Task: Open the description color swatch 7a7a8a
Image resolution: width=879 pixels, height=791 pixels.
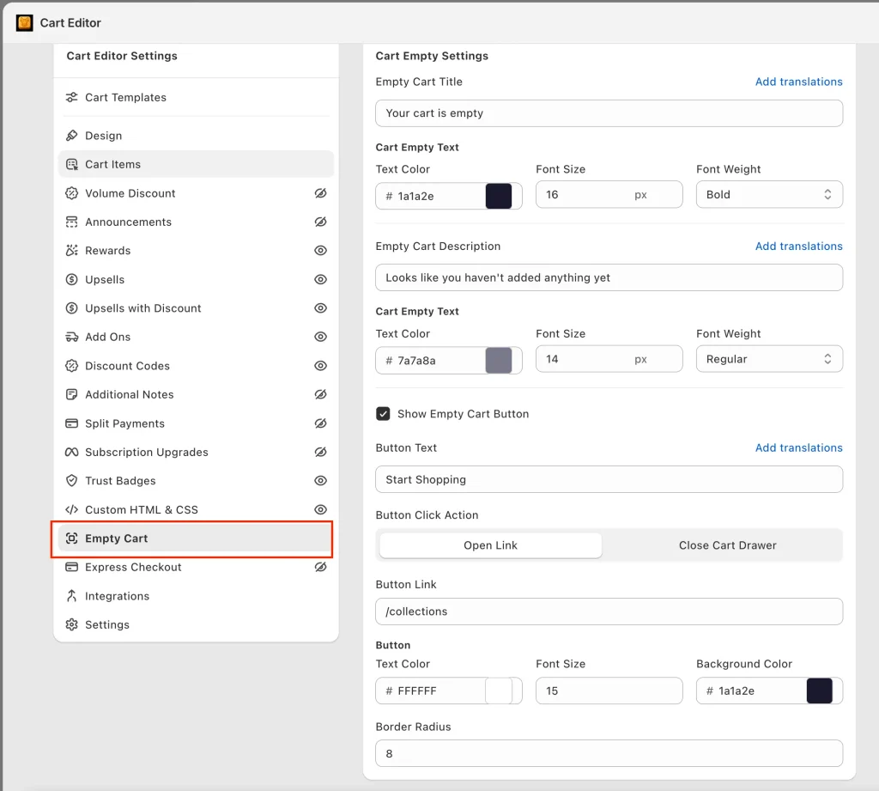Action: [x=499, y=360]
